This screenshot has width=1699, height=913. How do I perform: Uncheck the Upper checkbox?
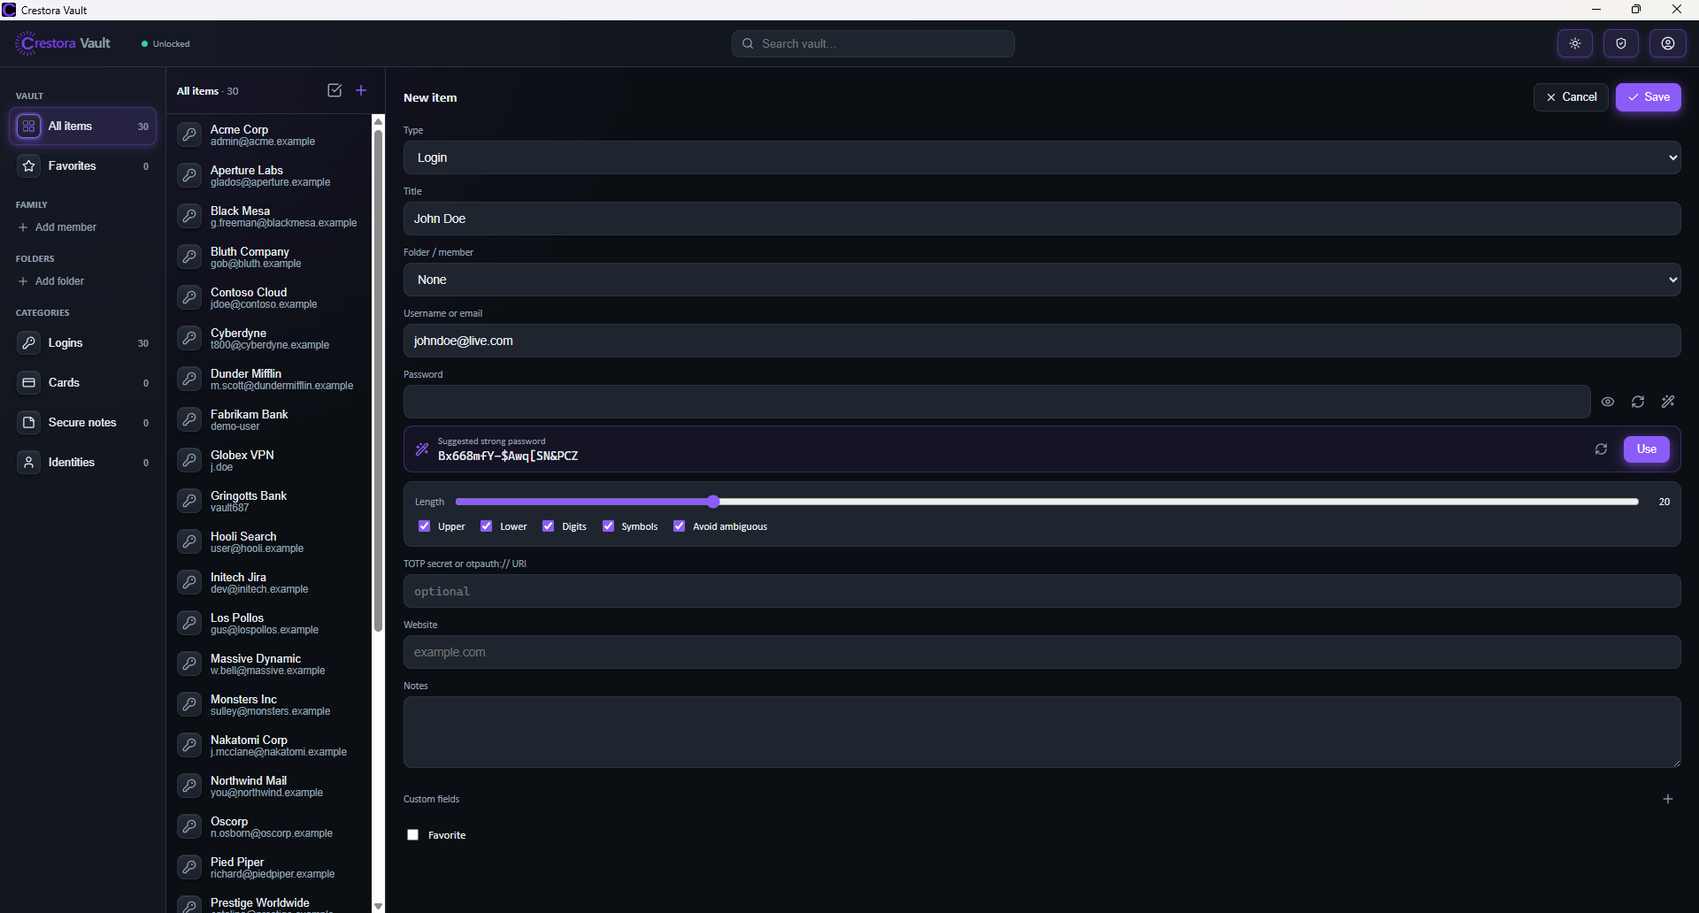pos(424,526)
